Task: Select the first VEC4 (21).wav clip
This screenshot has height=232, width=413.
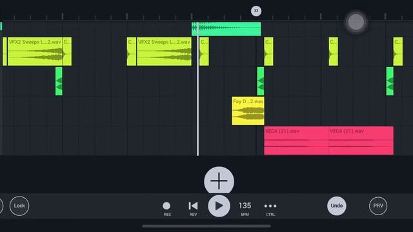Action: [x=296, y=140]
